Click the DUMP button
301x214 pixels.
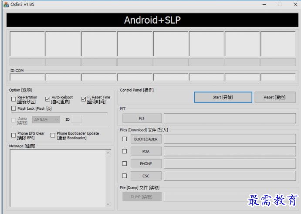(142, 197)
